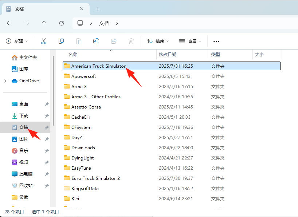Sort by the 大小 column header
298x217 pixels.
pos(267,55)
